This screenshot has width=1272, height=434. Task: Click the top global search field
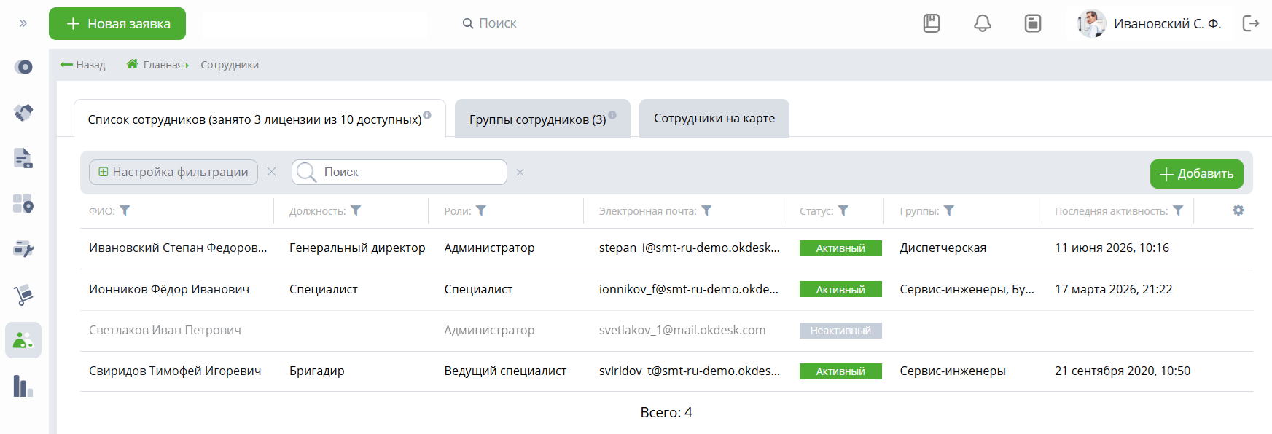coord(490,23)
